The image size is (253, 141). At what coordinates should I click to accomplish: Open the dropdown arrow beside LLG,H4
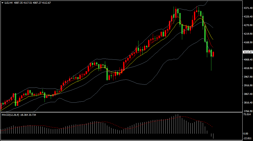tap(2, 3)
